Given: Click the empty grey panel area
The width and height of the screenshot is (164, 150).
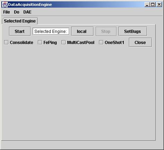Looking at the screenshot, I should click(79, 92).
